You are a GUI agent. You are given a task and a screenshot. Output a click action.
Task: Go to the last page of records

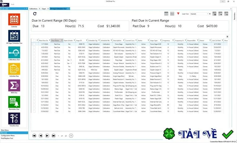click(x=54, y=136)
